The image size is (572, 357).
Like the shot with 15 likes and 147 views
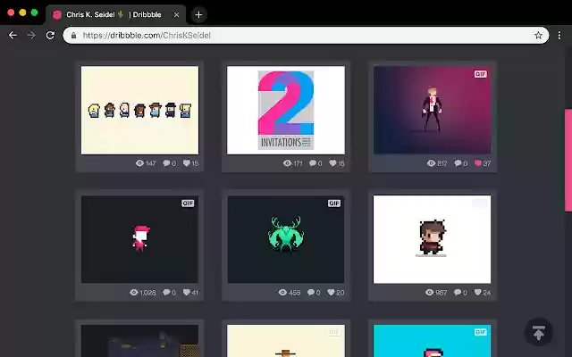pyautogui.click(x=187, y=163)
